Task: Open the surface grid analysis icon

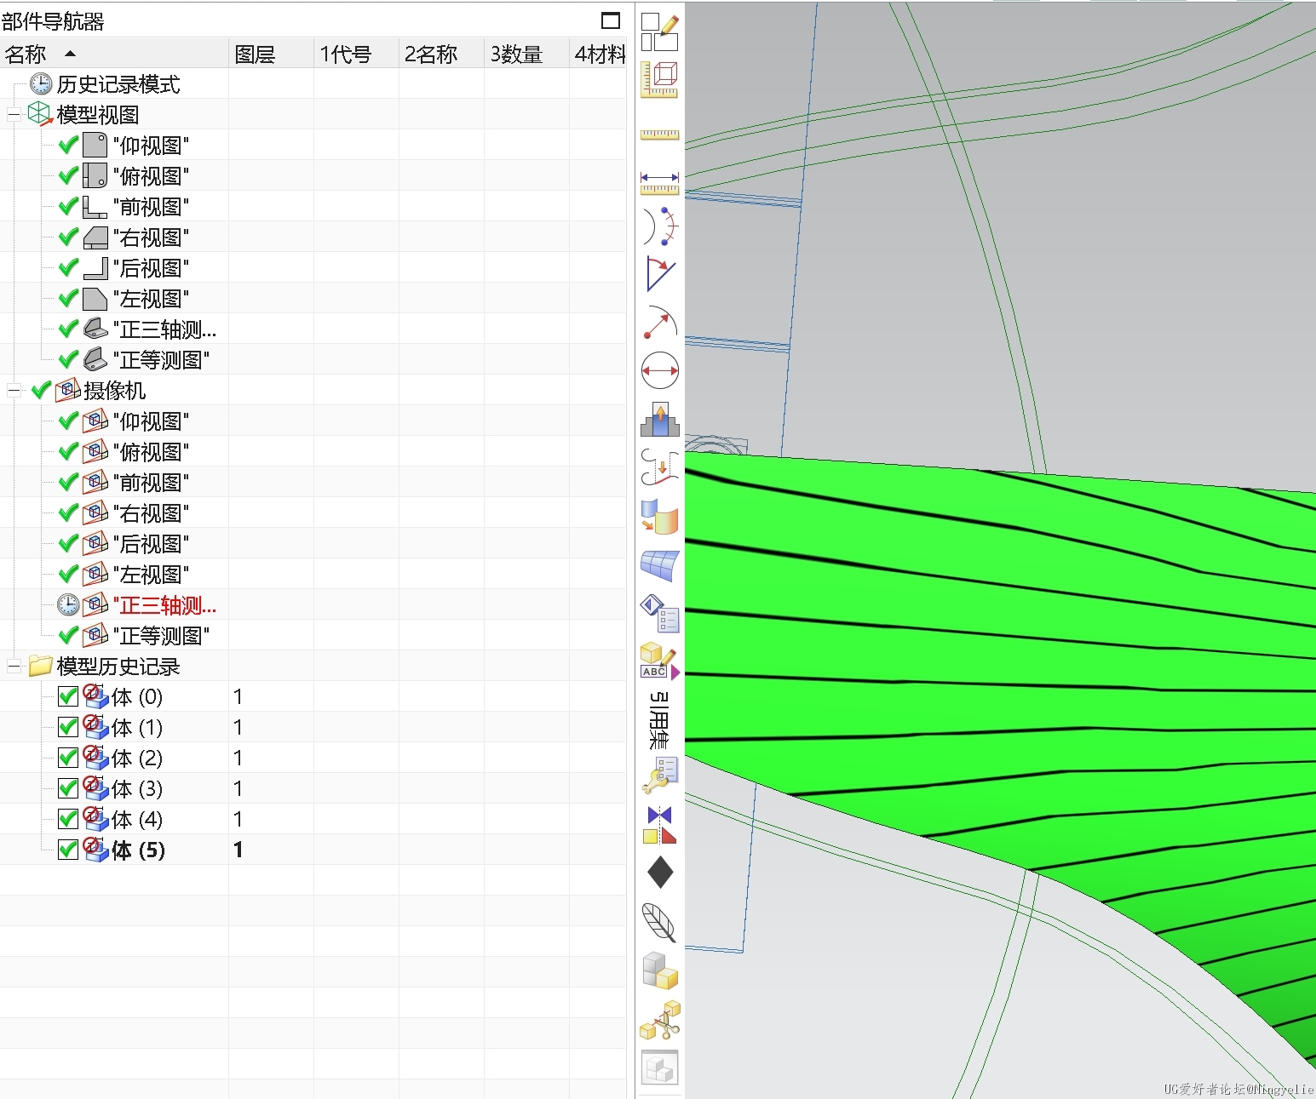Action: tap(659, 565)
